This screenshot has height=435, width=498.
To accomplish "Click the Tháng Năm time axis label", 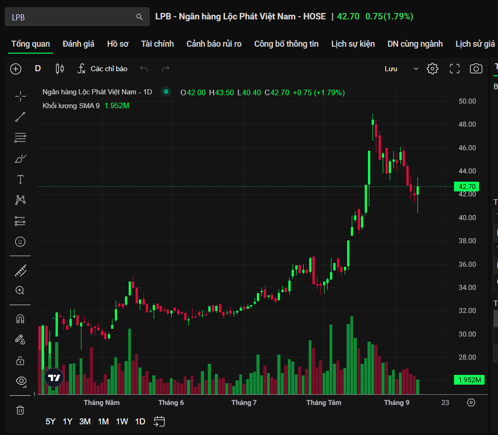I will pos(102,403).
